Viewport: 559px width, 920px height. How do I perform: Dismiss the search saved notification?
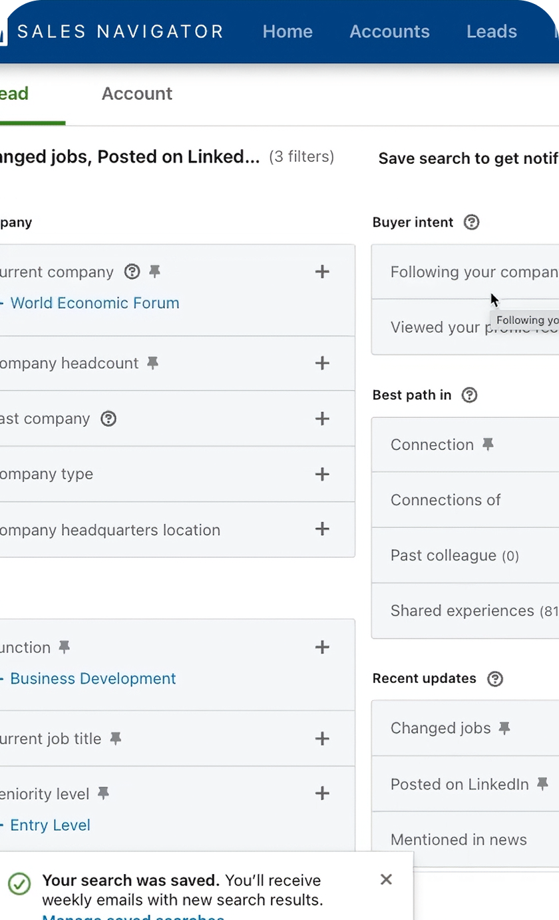(386, 879)
